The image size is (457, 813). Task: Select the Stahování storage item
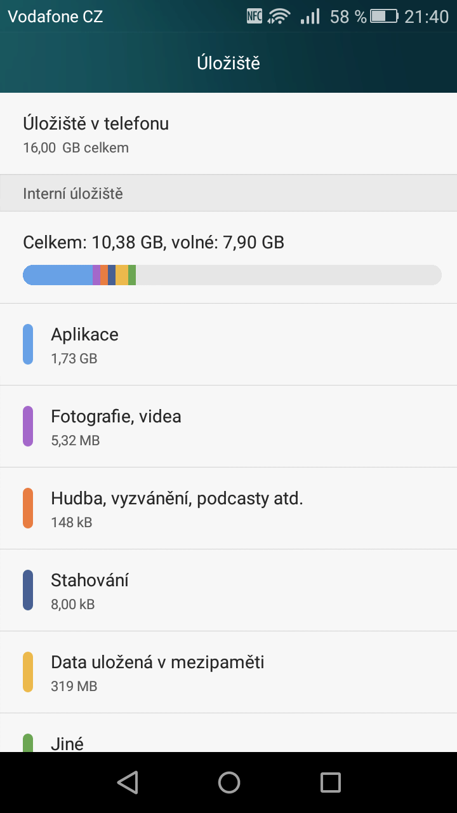tap(228, 590)
